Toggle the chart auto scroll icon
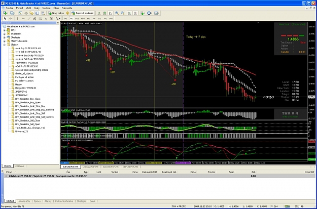The height and width of the screenshot is (209, 317). [130, 13]
